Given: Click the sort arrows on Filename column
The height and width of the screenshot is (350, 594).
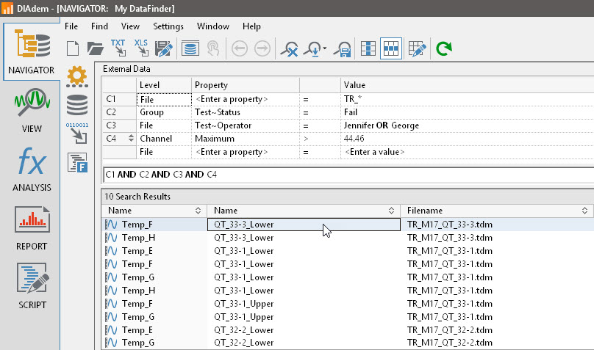Looking at the screenshot, I should pyautogui.click(x=586, y=211).
